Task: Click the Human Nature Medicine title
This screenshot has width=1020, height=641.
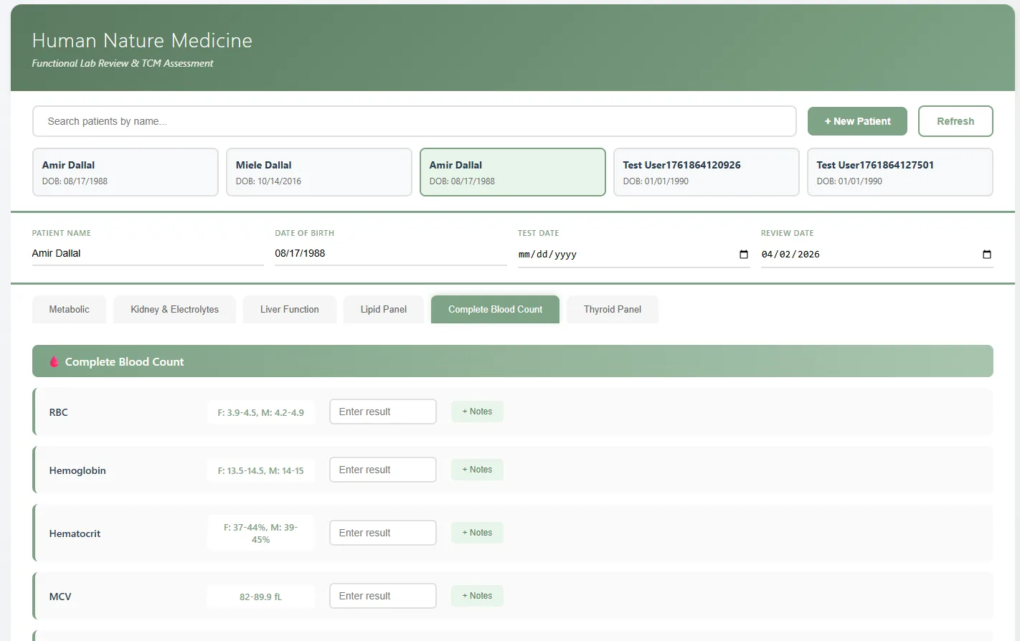Action: click(142, 40)
